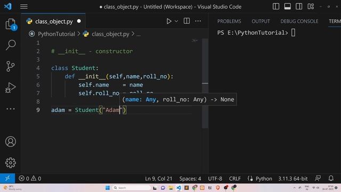The width and height of the screenshot is (341, 192).
Task: Click the __init__ method name on line 5
Action: click(x=92, y=76)
